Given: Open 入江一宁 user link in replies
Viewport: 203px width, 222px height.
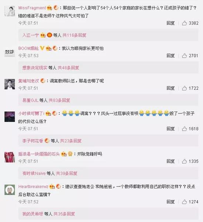Looking at the screenshot, I should tap(31, 35).
